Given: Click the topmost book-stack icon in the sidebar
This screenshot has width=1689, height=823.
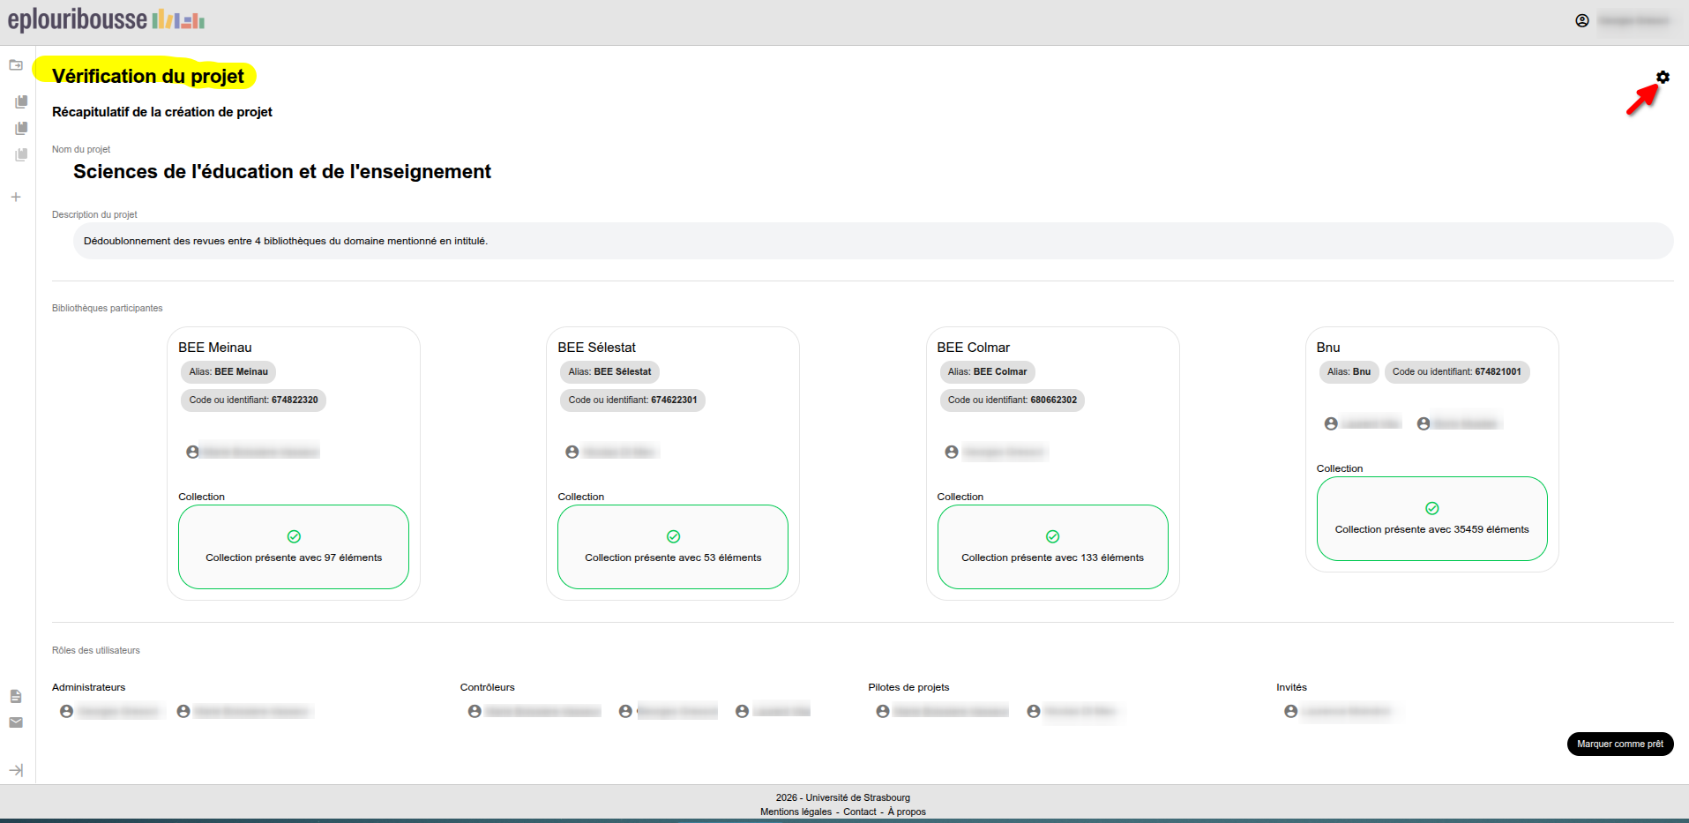Looking at the screenshot, I should pos(21,101).
